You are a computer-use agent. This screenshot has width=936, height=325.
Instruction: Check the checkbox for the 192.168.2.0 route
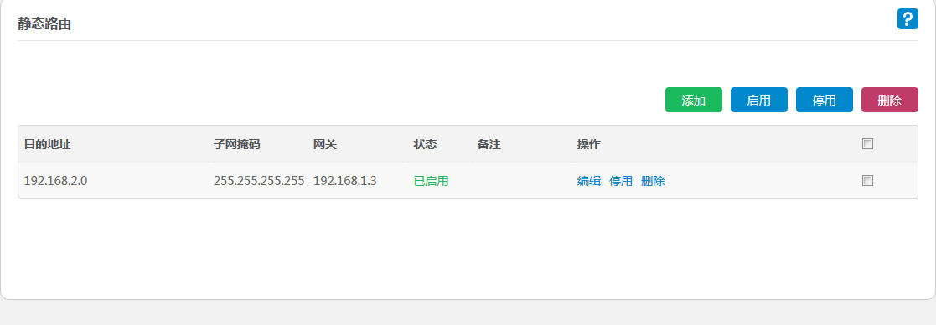(867, 181)
